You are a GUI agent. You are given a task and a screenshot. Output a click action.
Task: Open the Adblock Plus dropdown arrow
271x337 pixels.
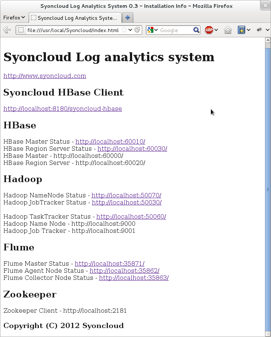[x=216, y=30]
